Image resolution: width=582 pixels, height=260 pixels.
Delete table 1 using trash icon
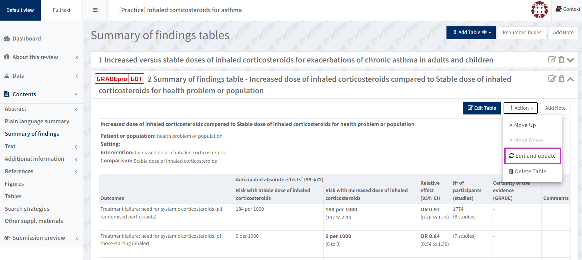[x=561, y=60]
